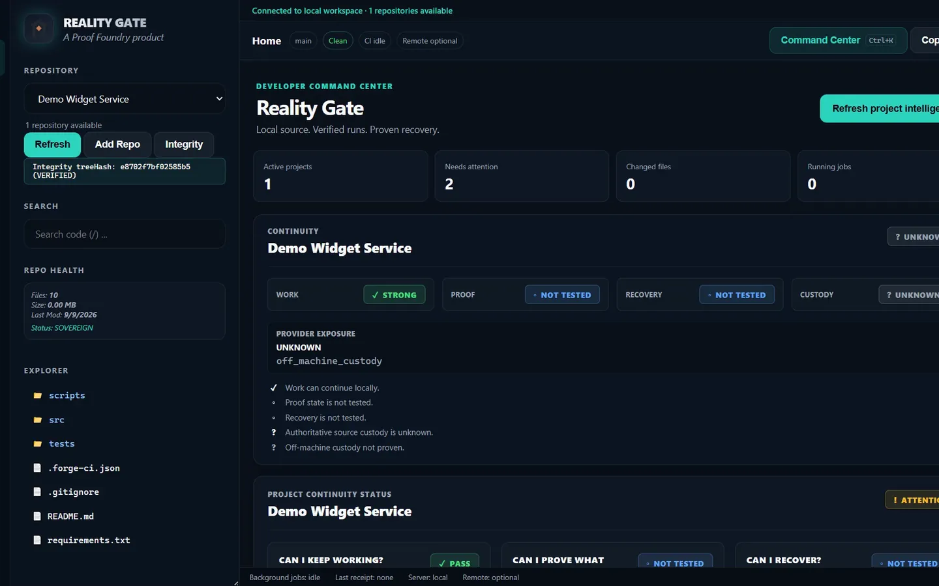The image size is (939, 586).
Task: Open the Demo Widget Service repository dropdown
Action: coord(125,99)
